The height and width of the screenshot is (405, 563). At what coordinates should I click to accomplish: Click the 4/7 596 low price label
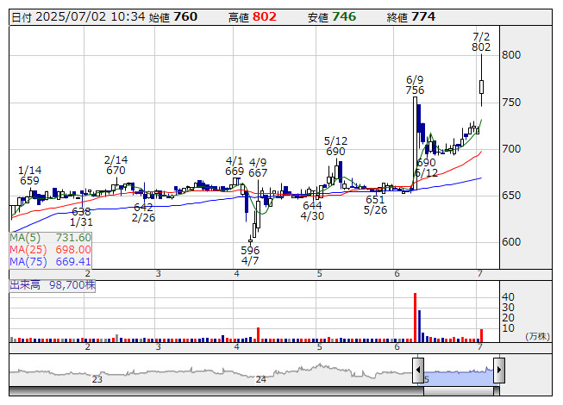click(250, 256)
